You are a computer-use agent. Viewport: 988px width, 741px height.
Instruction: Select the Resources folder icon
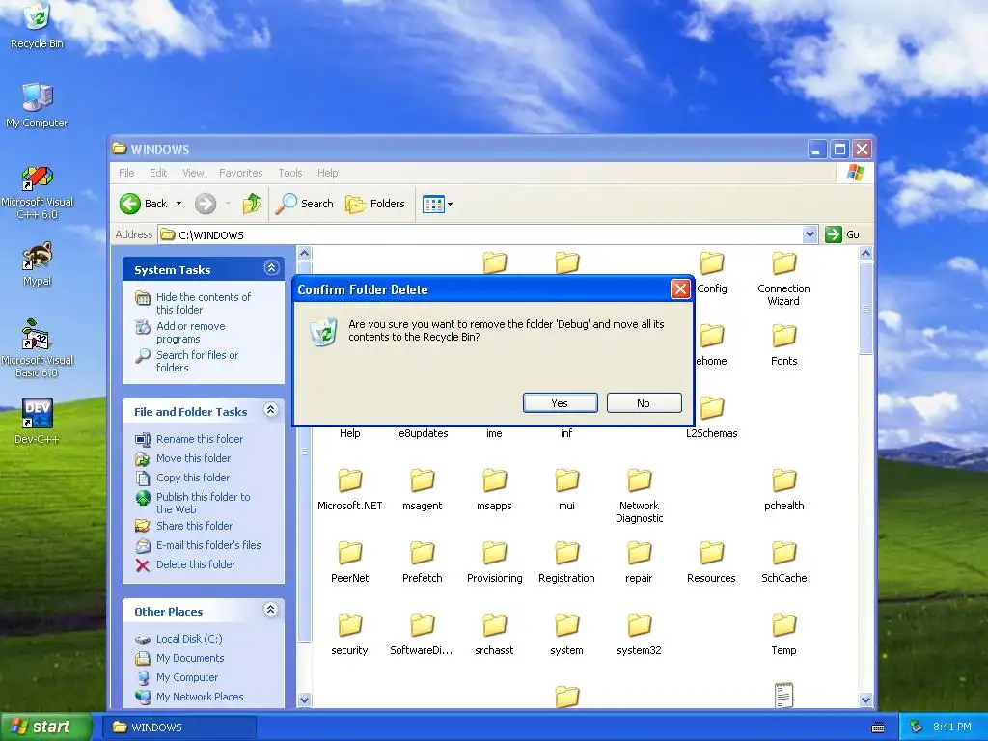(711, 553)
